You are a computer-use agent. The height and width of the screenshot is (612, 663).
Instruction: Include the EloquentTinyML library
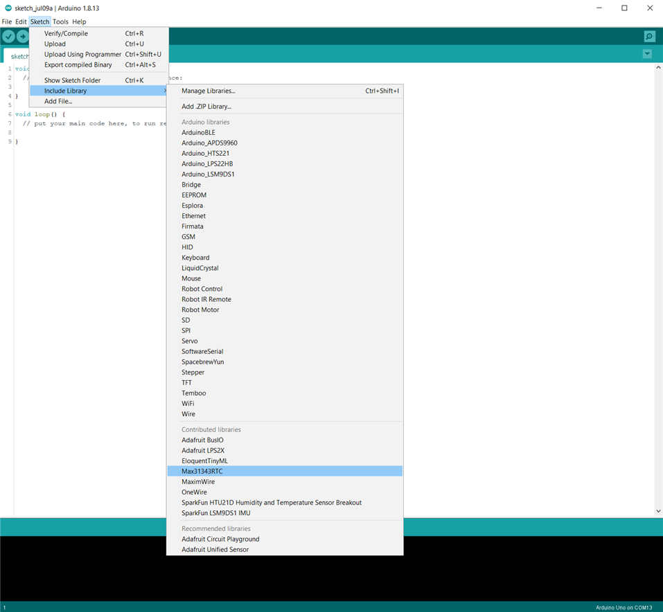[285, 461]
